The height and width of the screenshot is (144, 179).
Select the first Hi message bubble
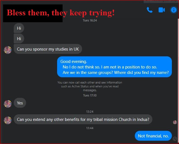click(x=19, y=28)
